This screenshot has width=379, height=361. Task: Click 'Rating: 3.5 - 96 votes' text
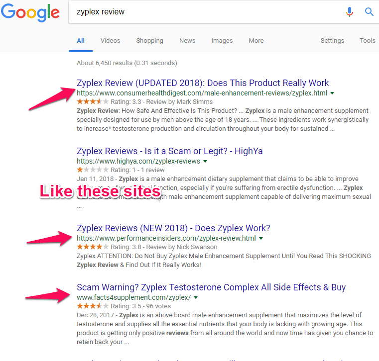140,306
